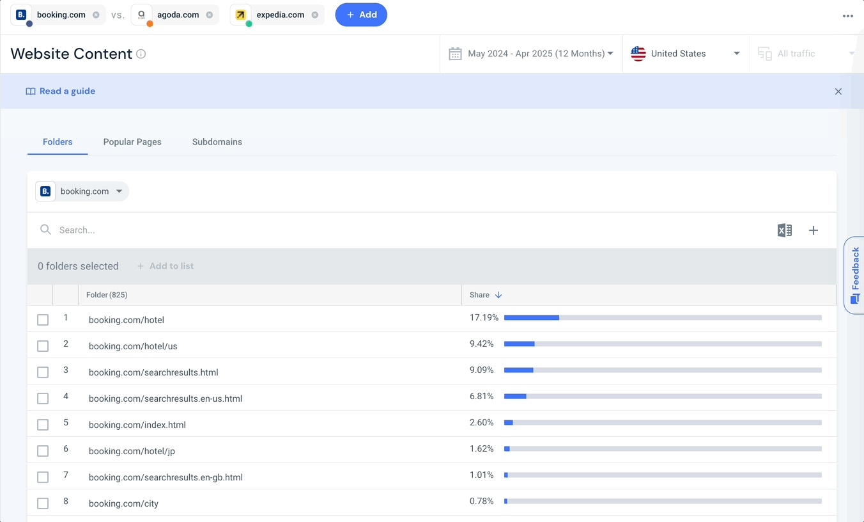Click the booking.com logo icon in the comparison bar
Screen dimensions: 864x522
pos(21,14)
